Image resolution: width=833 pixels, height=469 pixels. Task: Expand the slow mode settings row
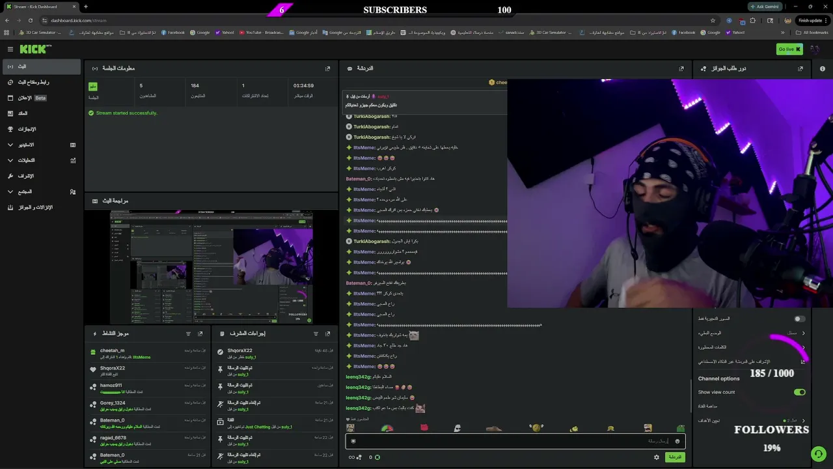pyautogui.click(x=752, y=333)
